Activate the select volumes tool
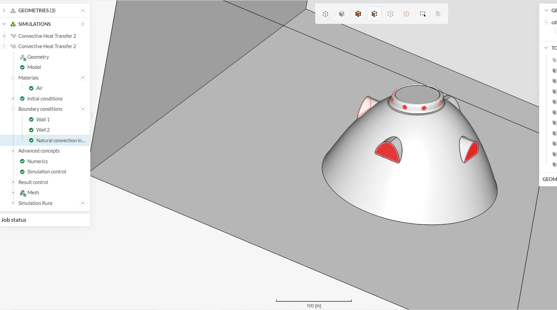 click(358, 14)
